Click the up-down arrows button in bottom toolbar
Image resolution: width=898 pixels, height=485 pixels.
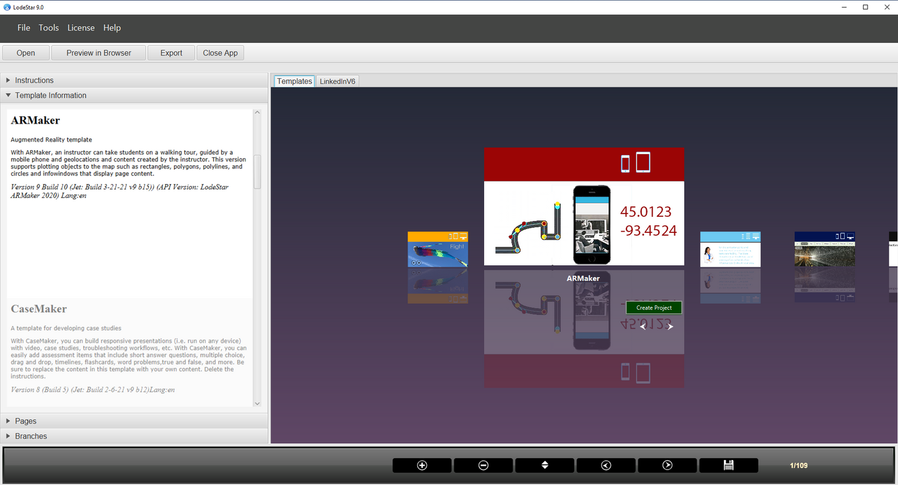pos(544,465)
